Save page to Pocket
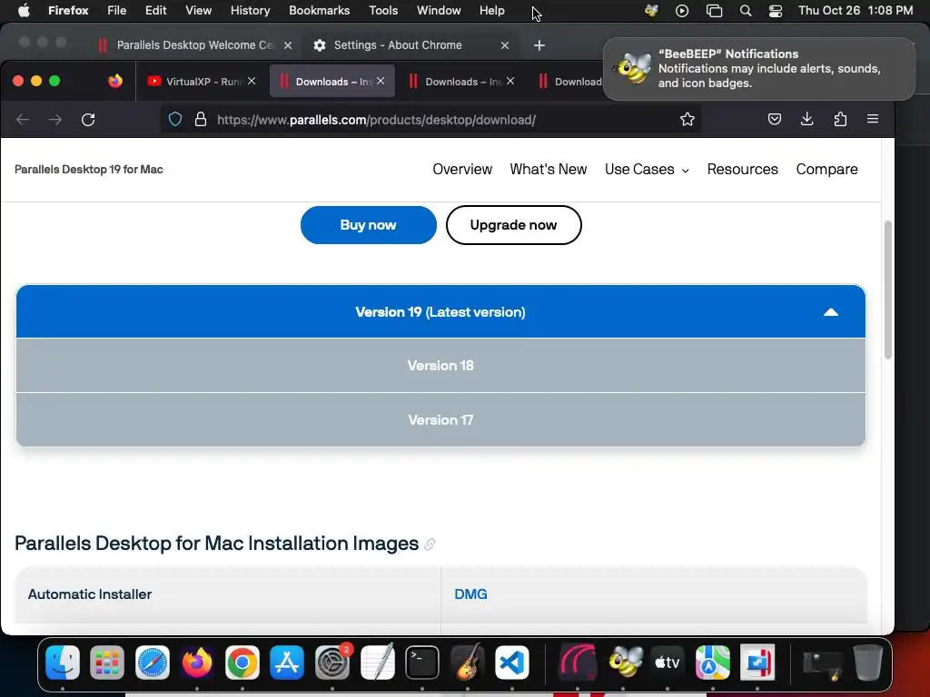Image resolution: width=930 pixels, height=697 pixels. coord(774,119)
